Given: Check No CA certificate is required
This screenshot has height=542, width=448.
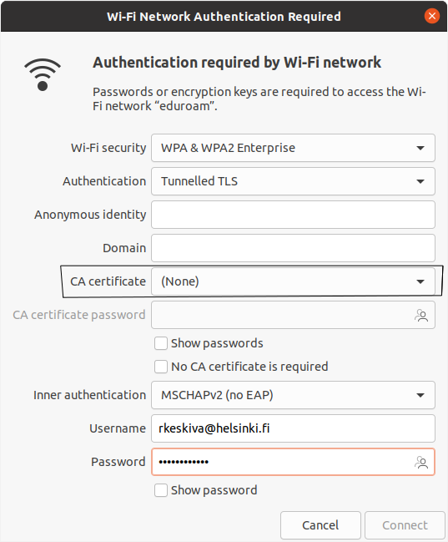Looking at the screenshot, I should [161, 367].
